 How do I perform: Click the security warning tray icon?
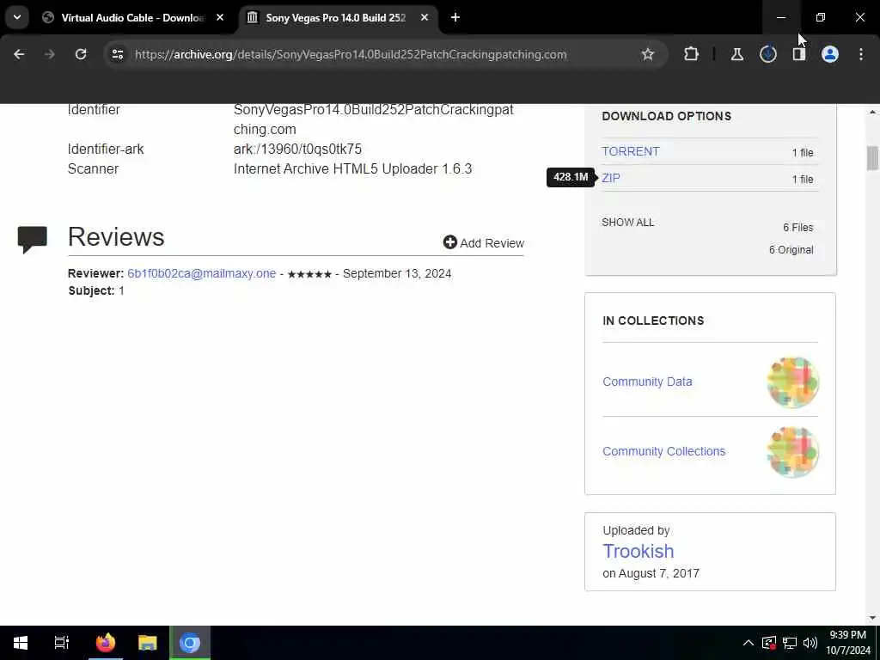(x=769, y=643)
